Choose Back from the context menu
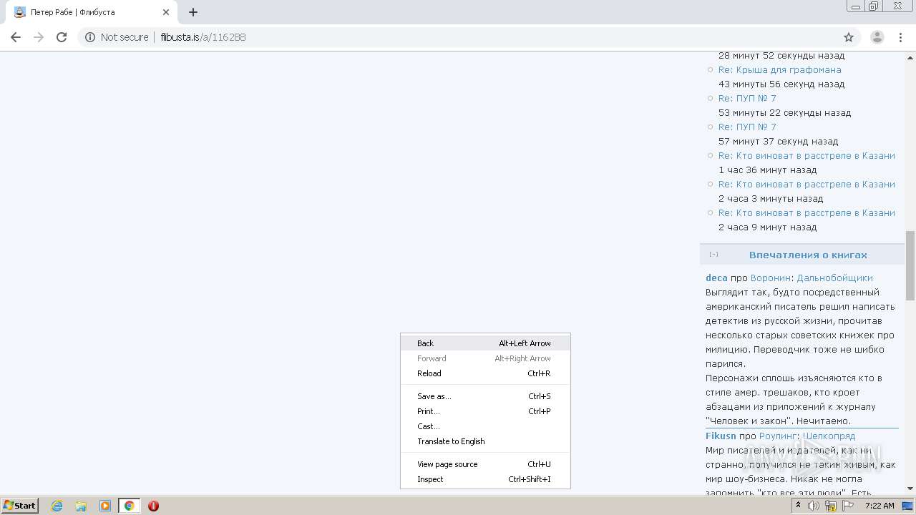916x515 pixels. [x=485, y=343]
